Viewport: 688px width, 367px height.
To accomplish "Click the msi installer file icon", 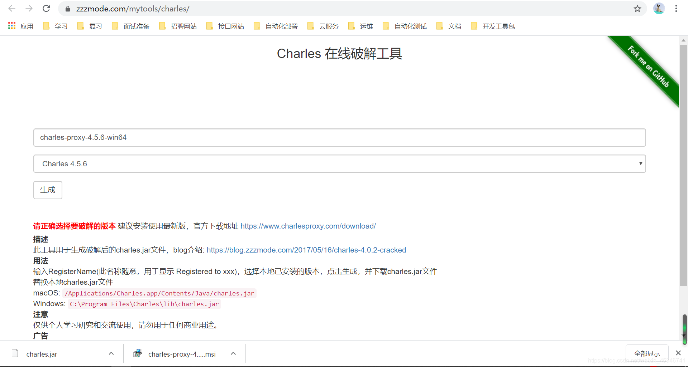I will [138, 353].
